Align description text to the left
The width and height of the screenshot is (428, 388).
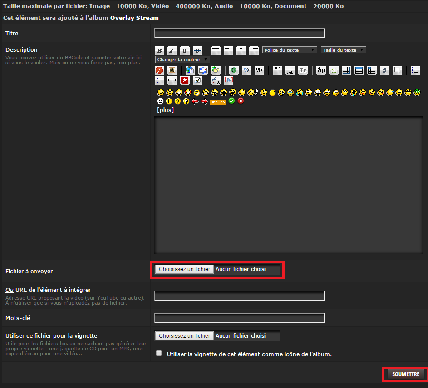228,50
